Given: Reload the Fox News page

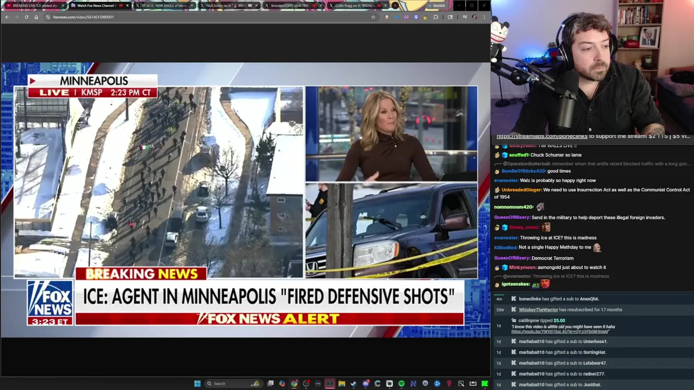Looking at the screenshot, I should [26, 17].
